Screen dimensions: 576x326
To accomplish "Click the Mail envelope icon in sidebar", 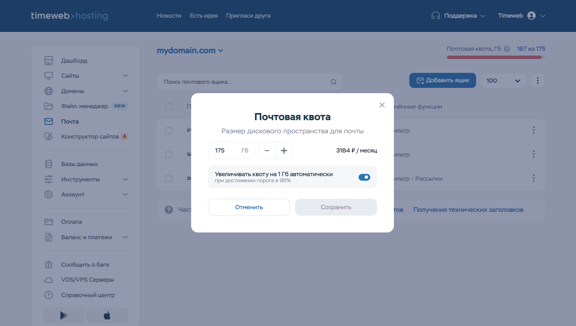I will [x=49, y=121].
